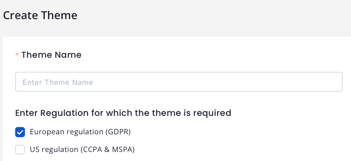This screenshot has width=351, height=161.
Task: Click the US regulation (CCPA & MSPA) label
Action: point(82,149)
